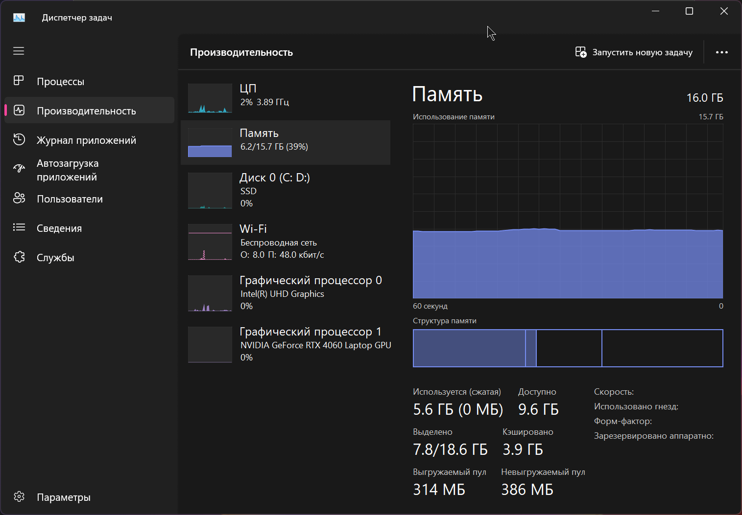Open Параметры settings page
The image size is (742, 515).
[x=89, y=497]
